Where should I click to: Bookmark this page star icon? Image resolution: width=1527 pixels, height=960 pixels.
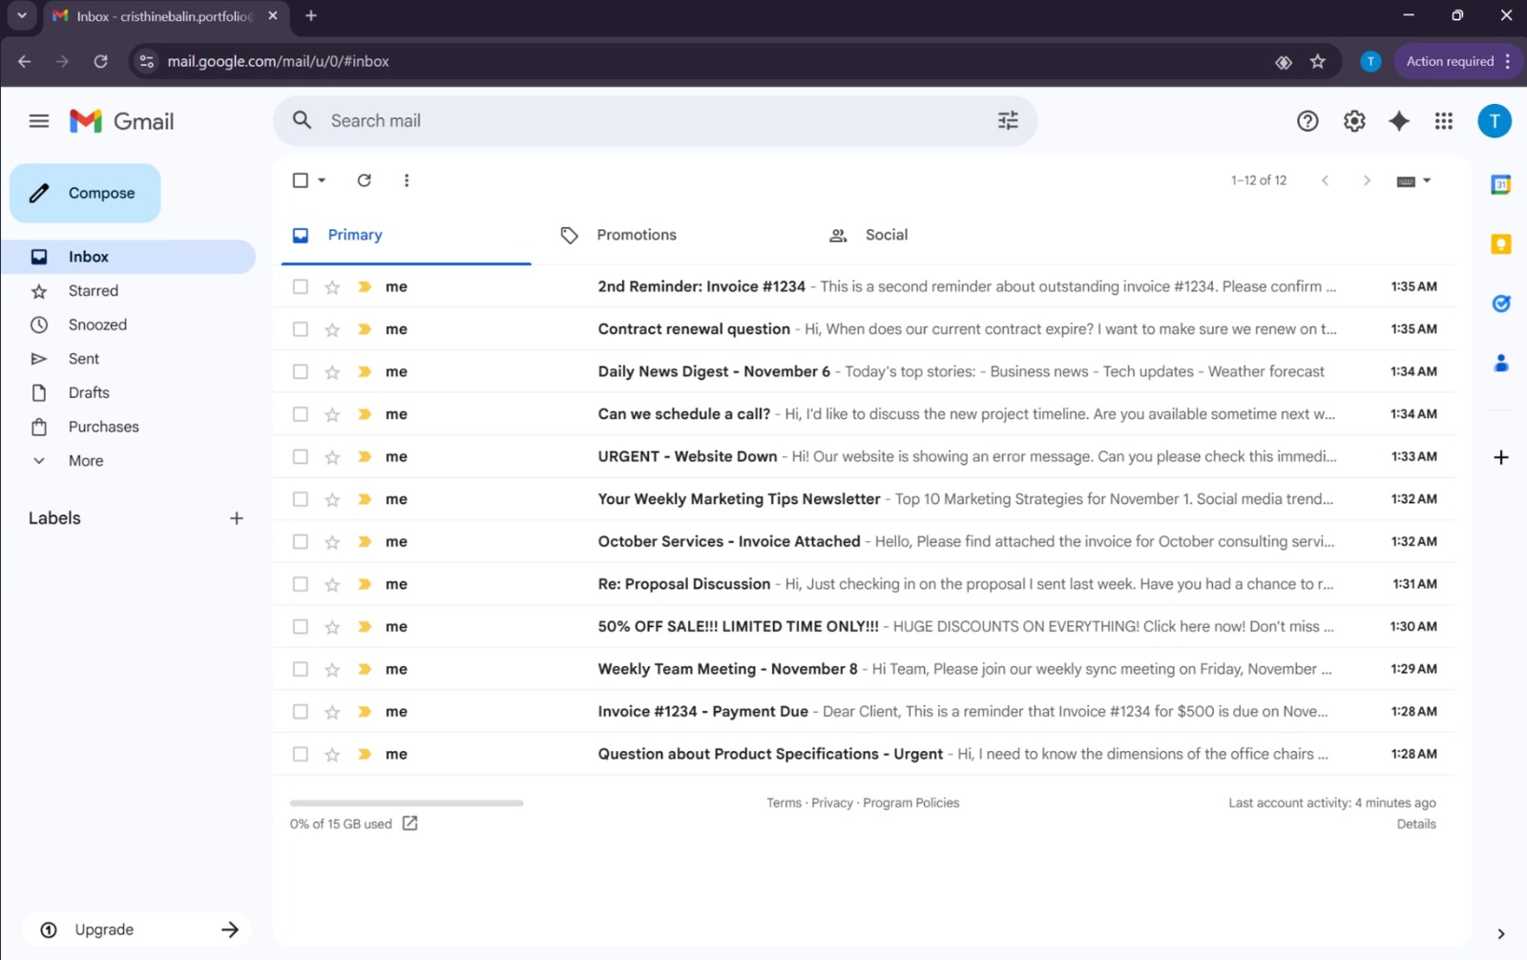tap(1318, 61)
